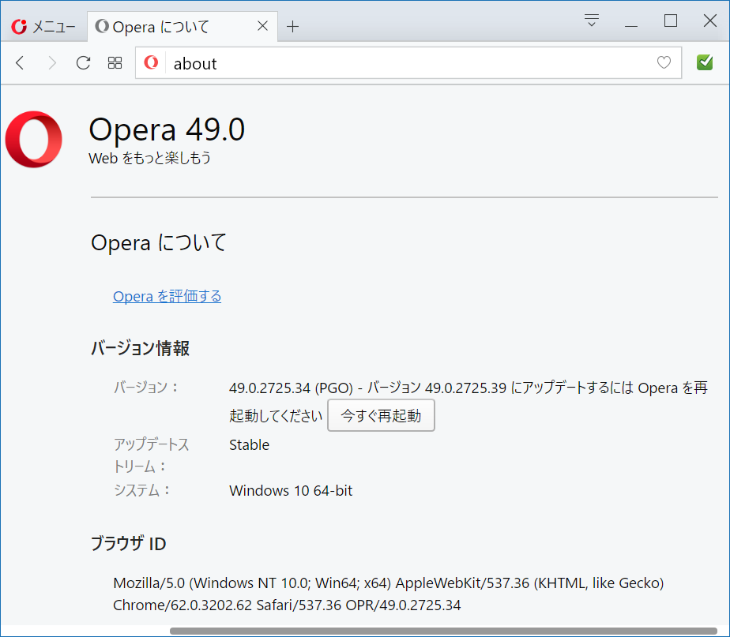This screenshot has width=730, height=637.
Task: Click the 49.0.2725.34 (PGO) version text
Action: [291, 388]
